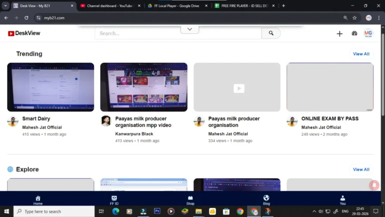Click the bookmark star in address bar
Viewport: 385px width, 217px height.
tap(354, 18)
